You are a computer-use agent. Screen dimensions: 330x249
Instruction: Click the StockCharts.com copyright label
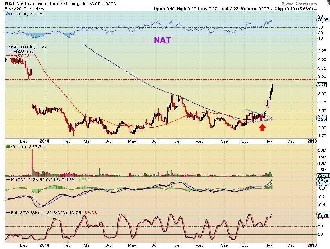[299, 4]
